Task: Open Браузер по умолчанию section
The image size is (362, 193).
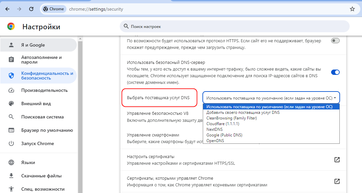Action: (39, 130)
